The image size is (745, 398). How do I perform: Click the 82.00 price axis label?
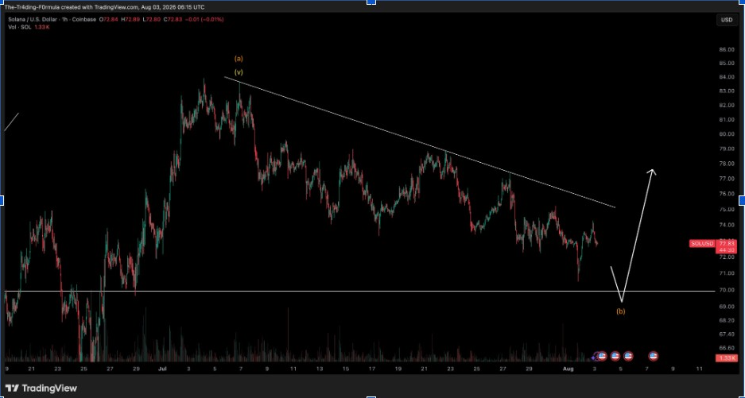728,105
